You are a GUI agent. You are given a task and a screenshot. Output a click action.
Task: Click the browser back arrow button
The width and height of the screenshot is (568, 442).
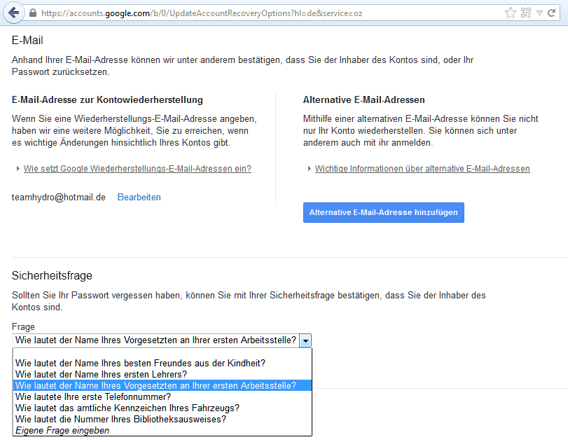[14, 13]
